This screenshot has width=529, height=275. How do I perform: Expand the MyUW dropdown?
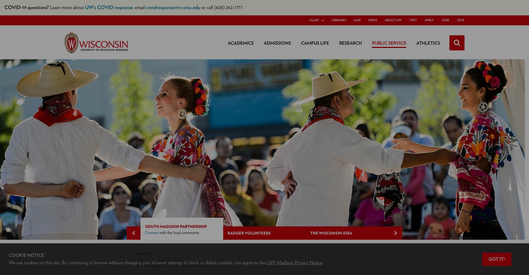316,20
